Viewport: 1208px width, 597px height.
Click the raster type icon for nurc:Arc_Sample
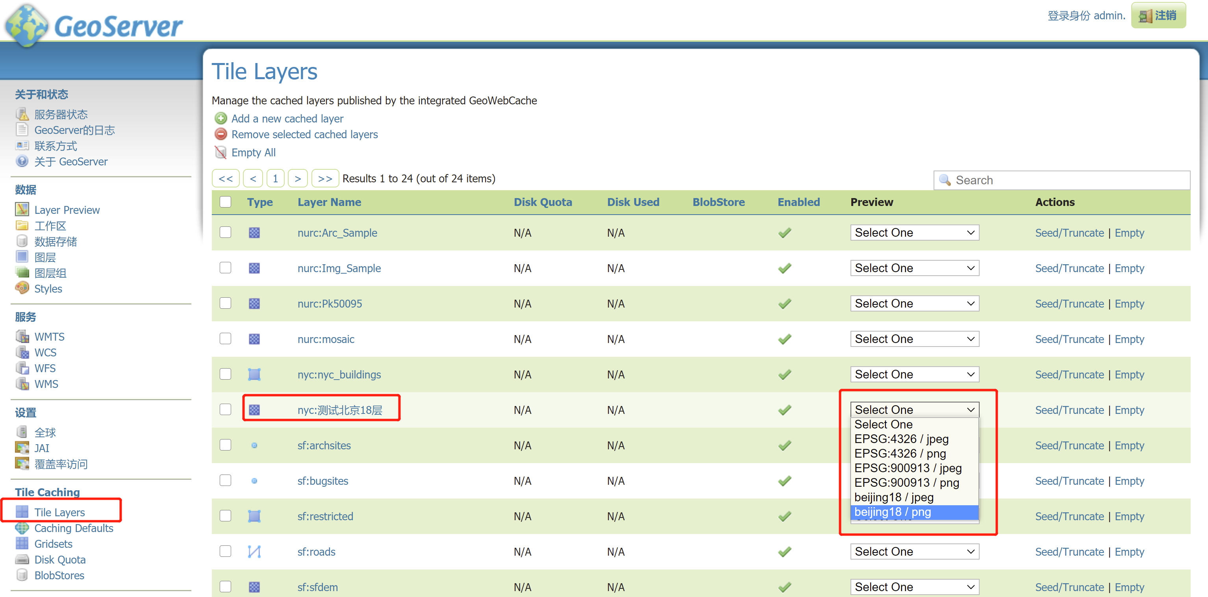[254, 233]
